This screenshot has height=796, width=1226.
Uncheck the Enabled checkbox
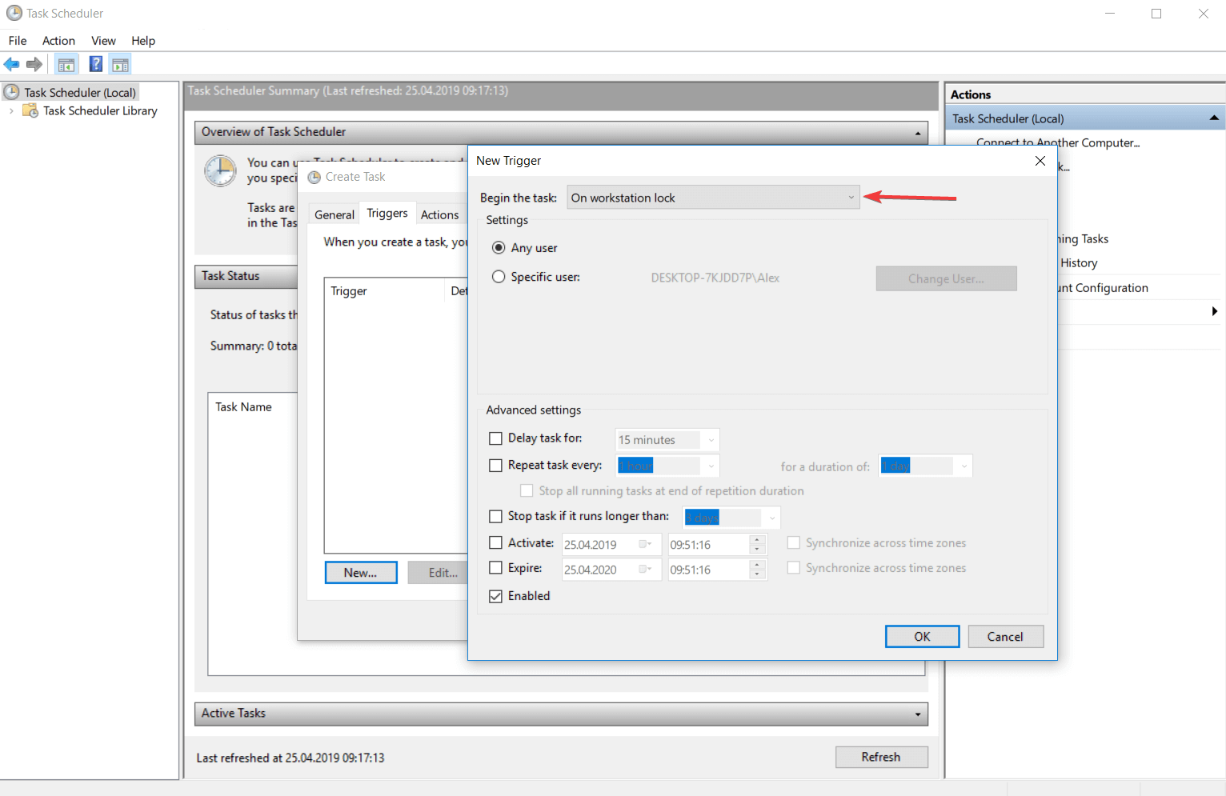495,596
